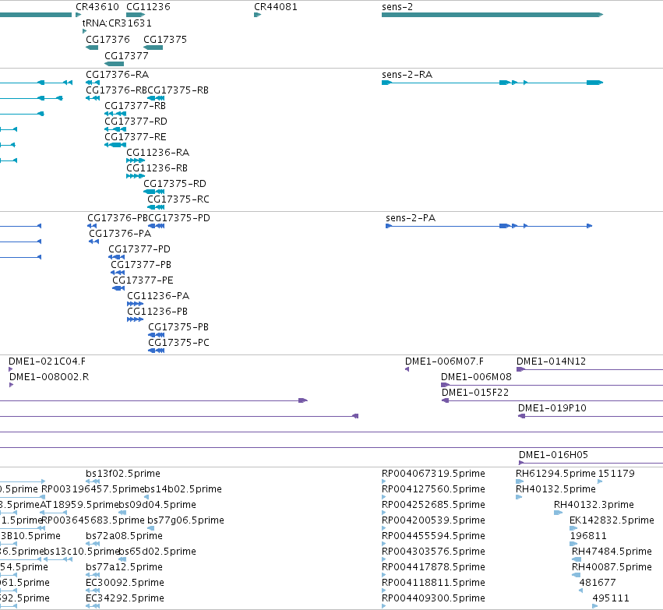Viewport: 663px width, 610px height.
Task: Select bs13f02.5prime EST label
Action: tap(123, 474)
